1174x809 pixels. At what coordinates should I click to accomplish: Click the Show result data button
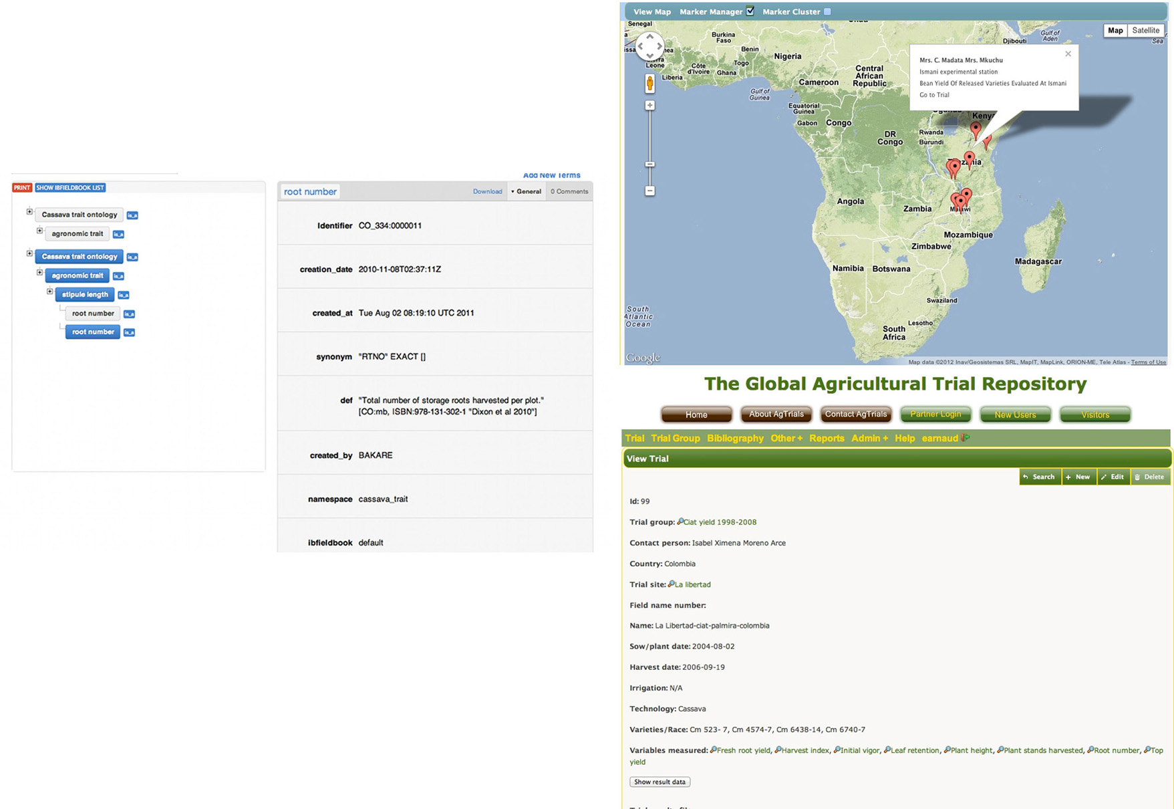(659, 782)
